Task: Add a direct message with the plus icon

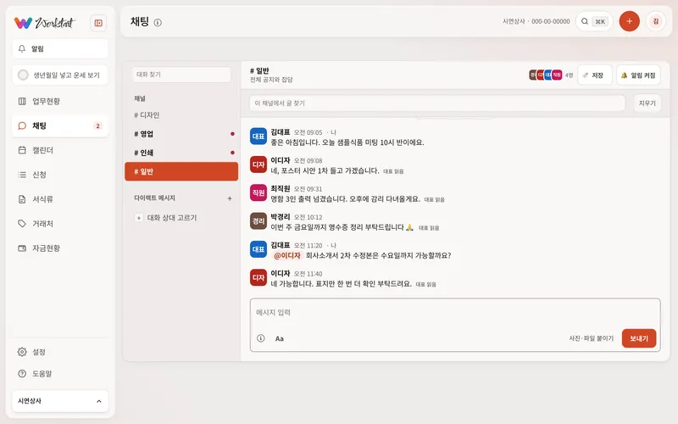Action: [x=230, y=198]
